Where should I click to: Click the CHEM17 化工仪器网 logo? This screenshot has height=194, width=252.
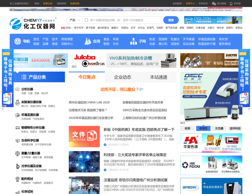pyautogui.click(x=33, y=24)
